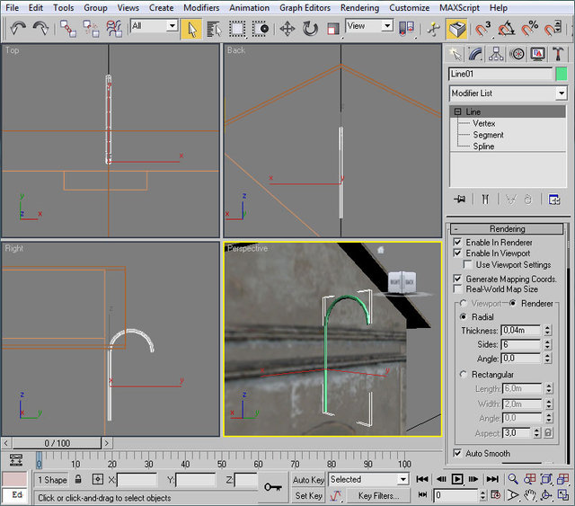Open the Rendering menu
Viewport: 575px width, 506px height.
(x=359, y=7)
